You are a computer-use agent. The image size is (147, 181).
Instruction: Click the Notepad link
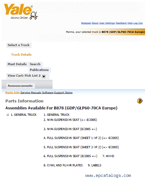[86, 23]
